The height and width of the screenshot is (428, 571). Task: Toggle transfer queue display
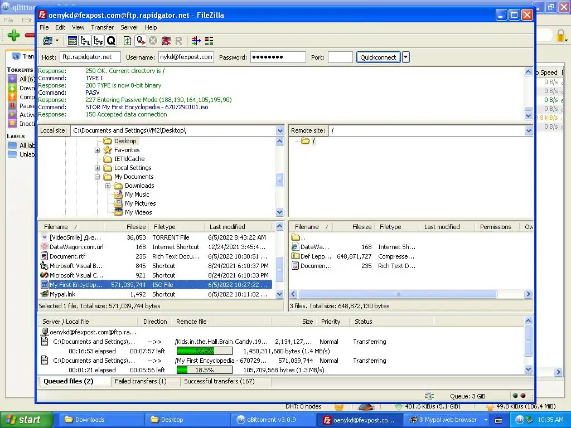[x=111, y=41]
